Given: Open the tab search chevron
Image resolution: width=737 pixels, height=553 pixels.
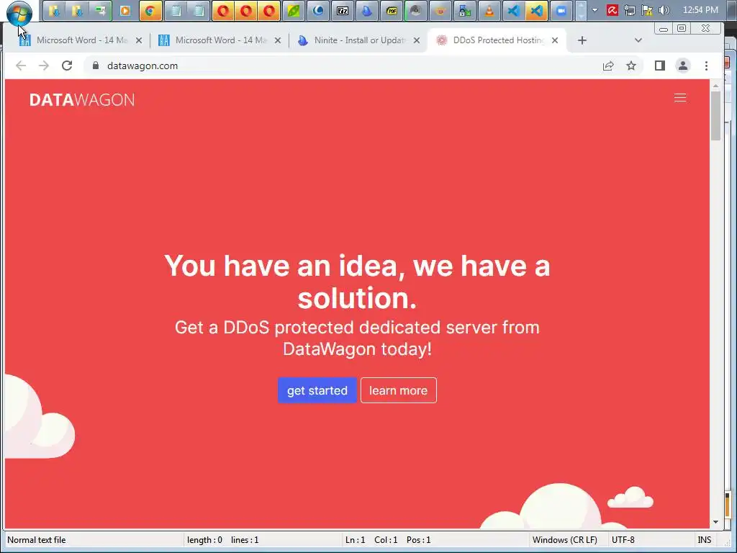Looking at the screenshot, I should click(x=638, y=40).
